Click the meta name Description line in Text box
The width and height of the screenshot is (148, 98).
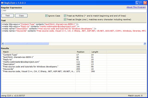[x=49, y=29]
